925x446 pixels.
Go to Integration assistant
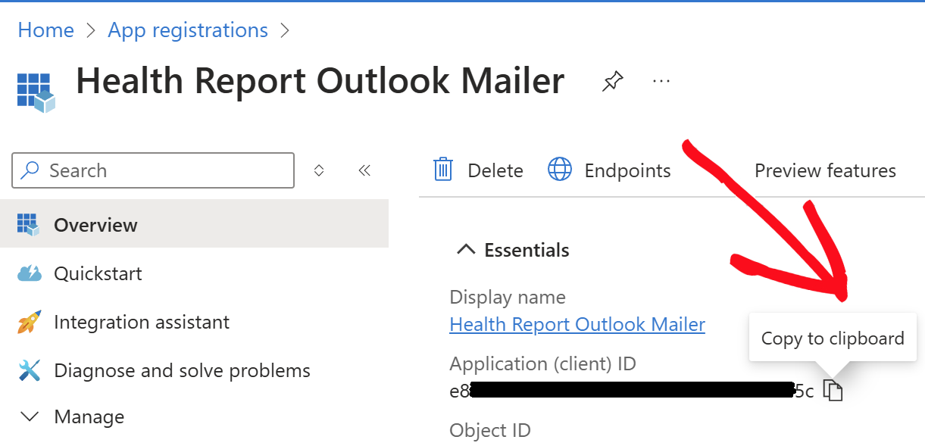pyautogui.click(x=141, y=322)
